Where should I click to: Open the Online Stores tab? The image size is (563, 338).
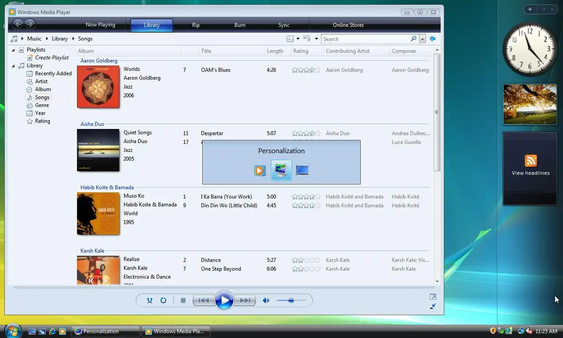pyautogui.click(x=348, y=25)
